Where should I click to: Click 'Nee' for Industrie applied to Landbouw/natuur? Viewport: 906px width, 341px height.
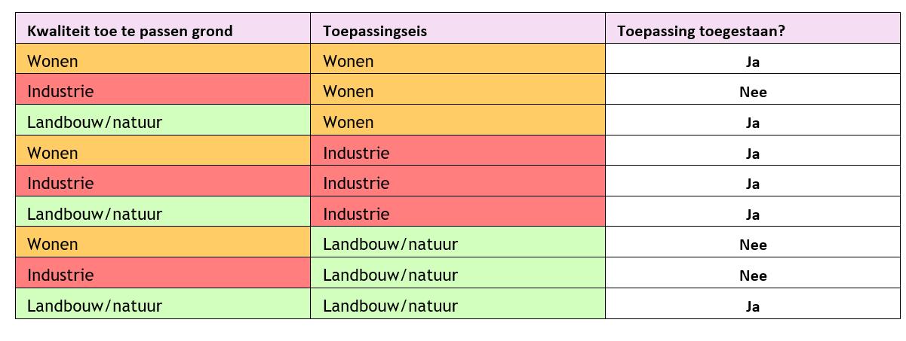pos(753,276)
